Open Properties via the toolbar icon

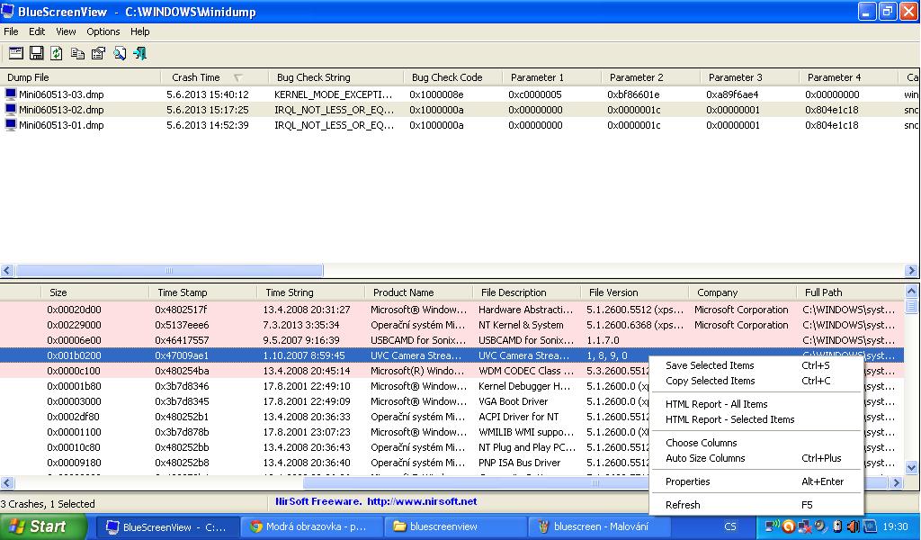(98, 53)
